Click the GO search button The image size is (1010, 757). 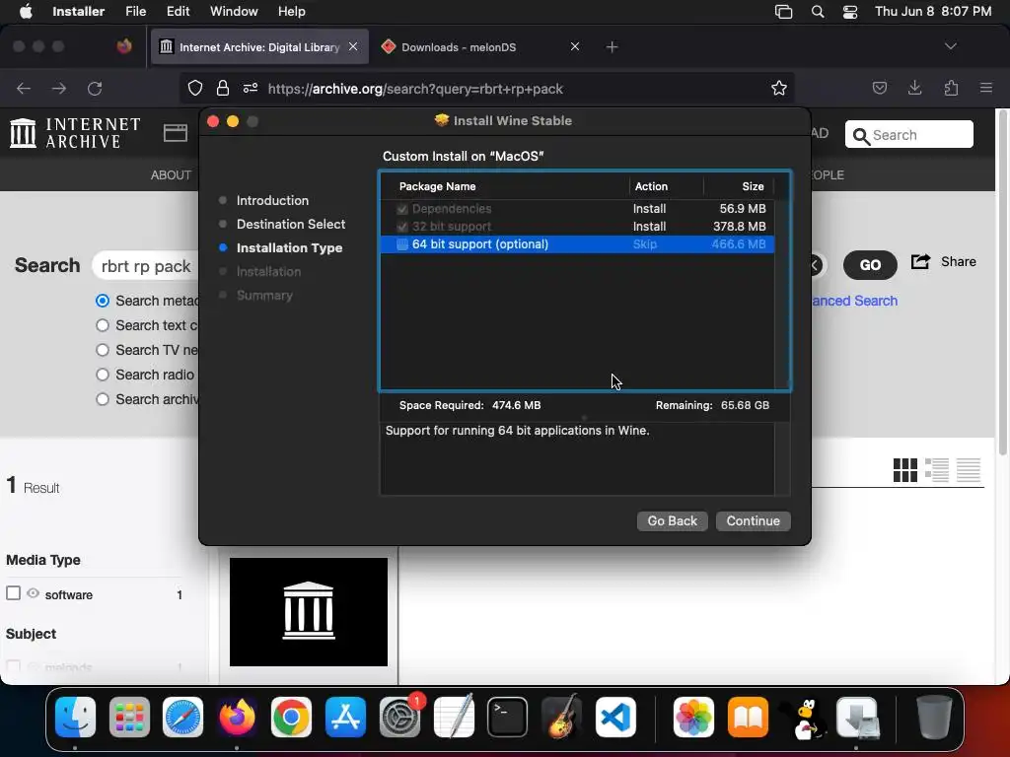870,265
